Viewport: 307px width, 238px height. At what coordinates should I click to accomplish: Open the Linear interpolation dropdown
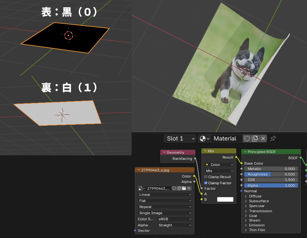(165, 195)
